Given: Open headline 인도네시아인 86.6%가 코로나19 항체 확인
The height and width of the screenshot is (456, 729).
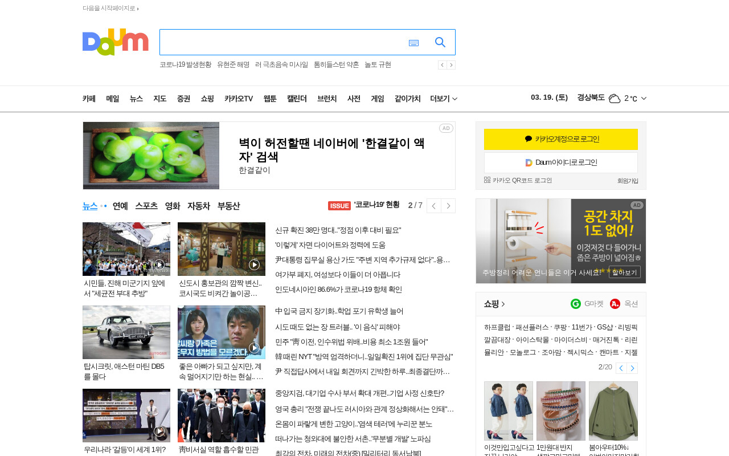Looking at the screenshot, I should coord(338,290).
